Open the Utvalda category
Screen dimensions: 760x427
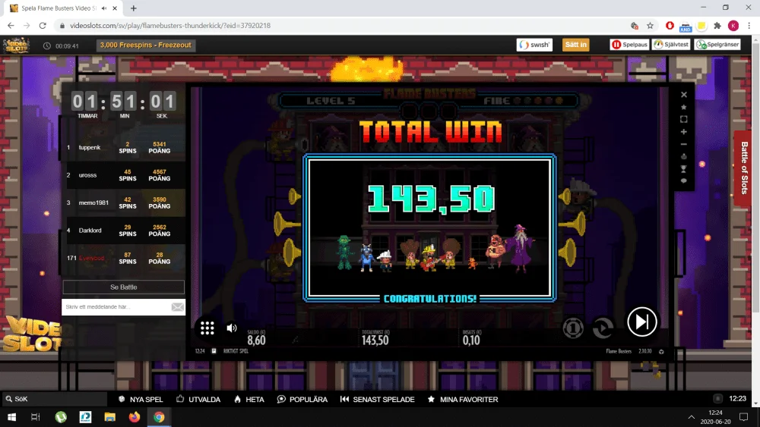198,400
